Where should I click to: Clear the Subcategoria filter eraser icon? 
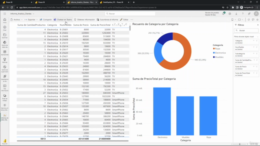[x=257, y=54]
